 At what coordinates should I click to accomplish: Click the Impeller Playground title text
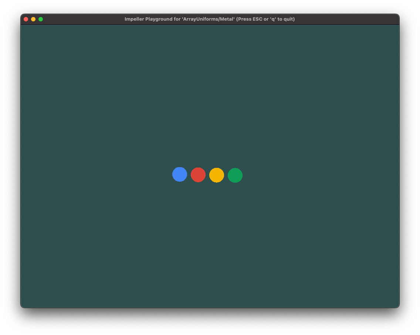pyautogui.click(x=210, y=19)
